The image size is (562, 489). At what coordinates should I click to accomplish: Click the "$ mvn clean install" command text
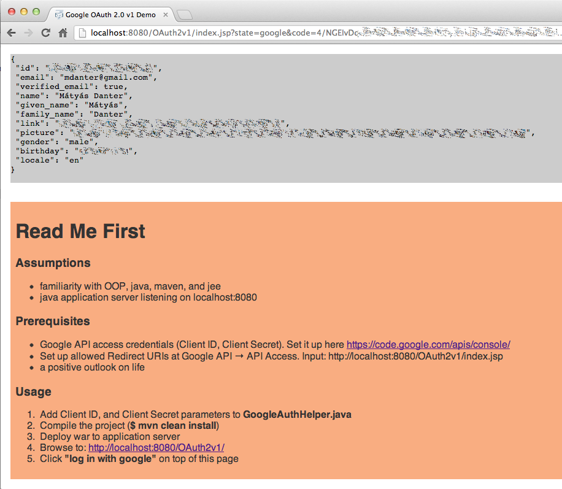click(173, 426)
